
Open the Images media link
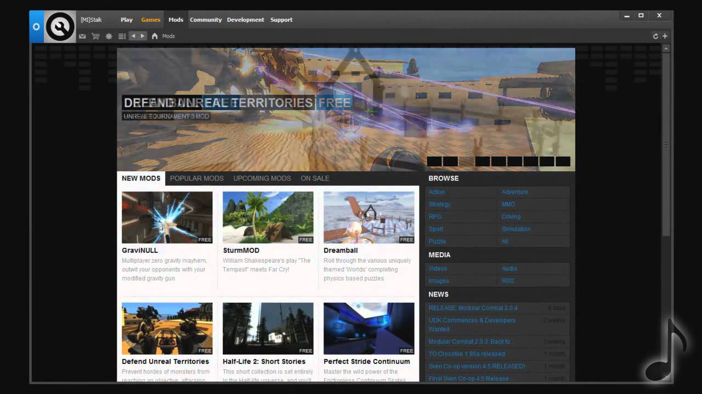(x=439, y=281)
